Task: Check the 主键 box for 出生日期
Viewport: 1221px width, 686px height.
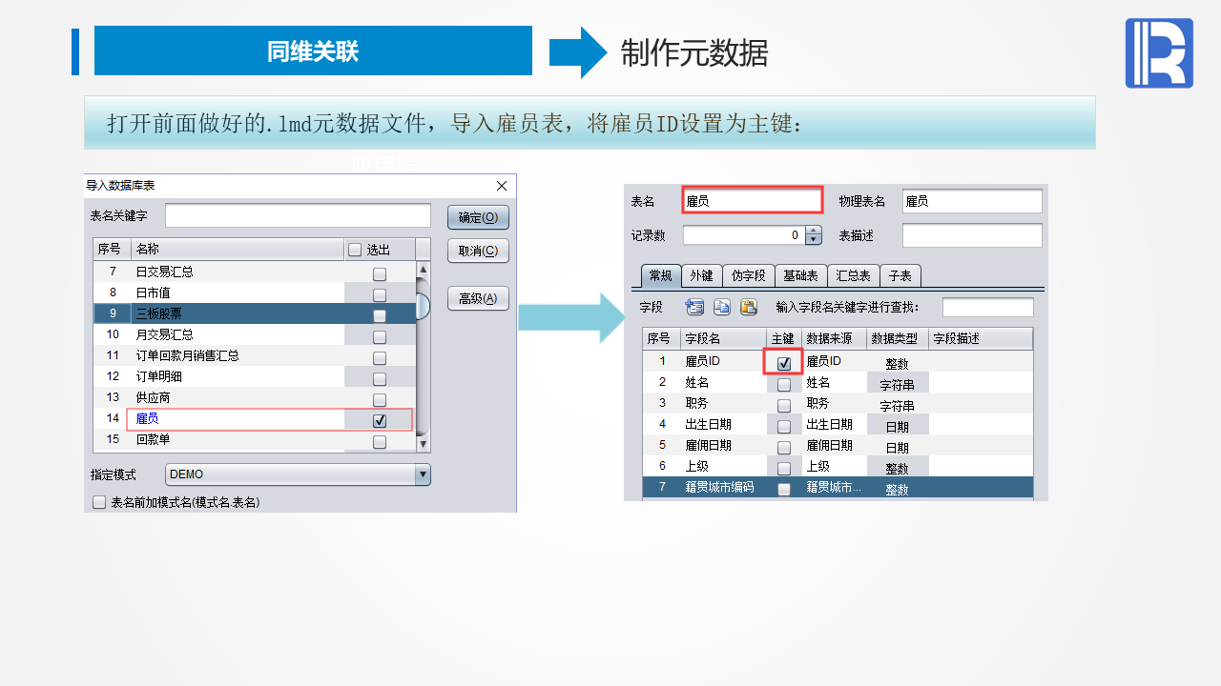Action: click(x=784, y=426)
